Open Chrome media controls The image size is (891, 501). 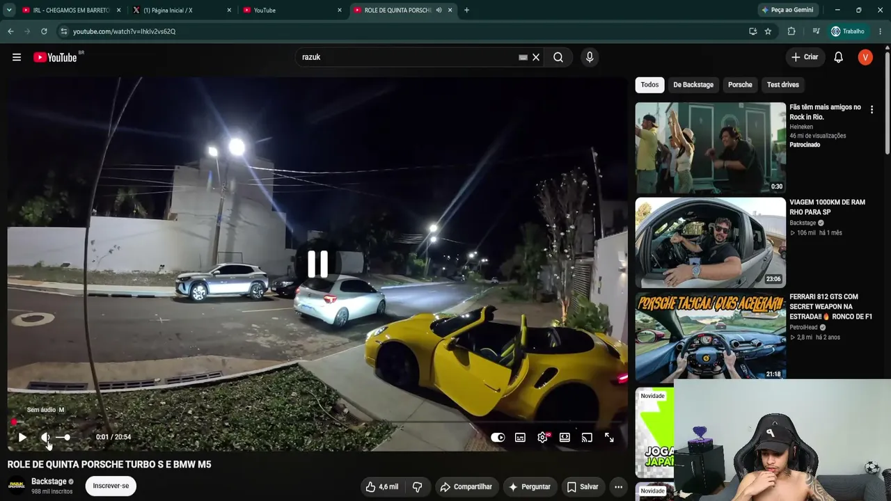816,31
